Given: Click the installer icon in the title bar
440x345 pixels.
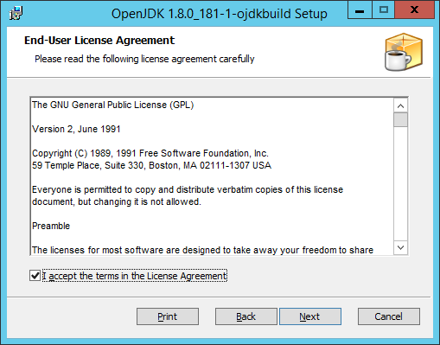Looking at the screenshot, I should [16, 13].
